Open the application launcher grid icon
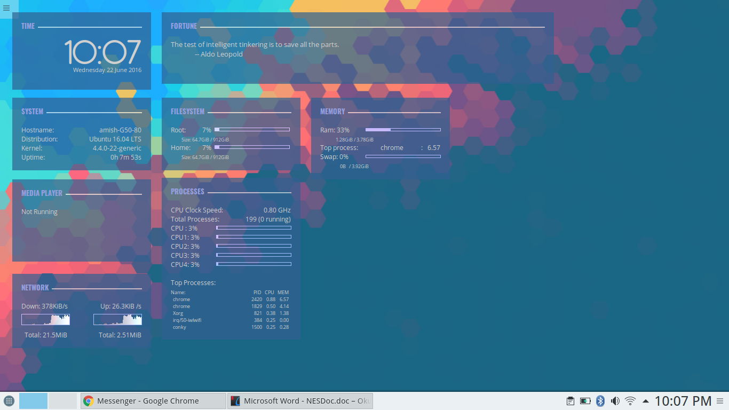This screenshot has width=729, height=410. point(9,401)
